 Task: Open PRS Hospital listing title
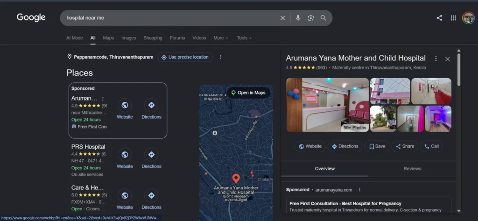pyautogui.click(x=88, y=147)
